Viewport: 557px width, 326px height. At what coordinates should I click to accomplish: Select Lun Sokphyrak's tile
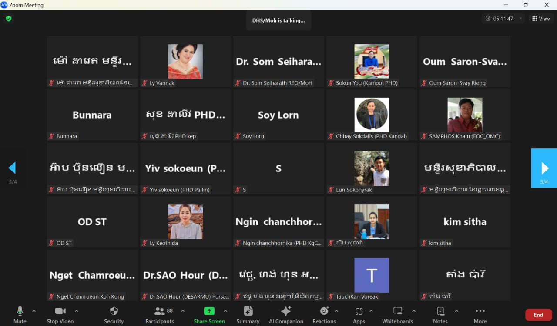(x=372, y=168)
